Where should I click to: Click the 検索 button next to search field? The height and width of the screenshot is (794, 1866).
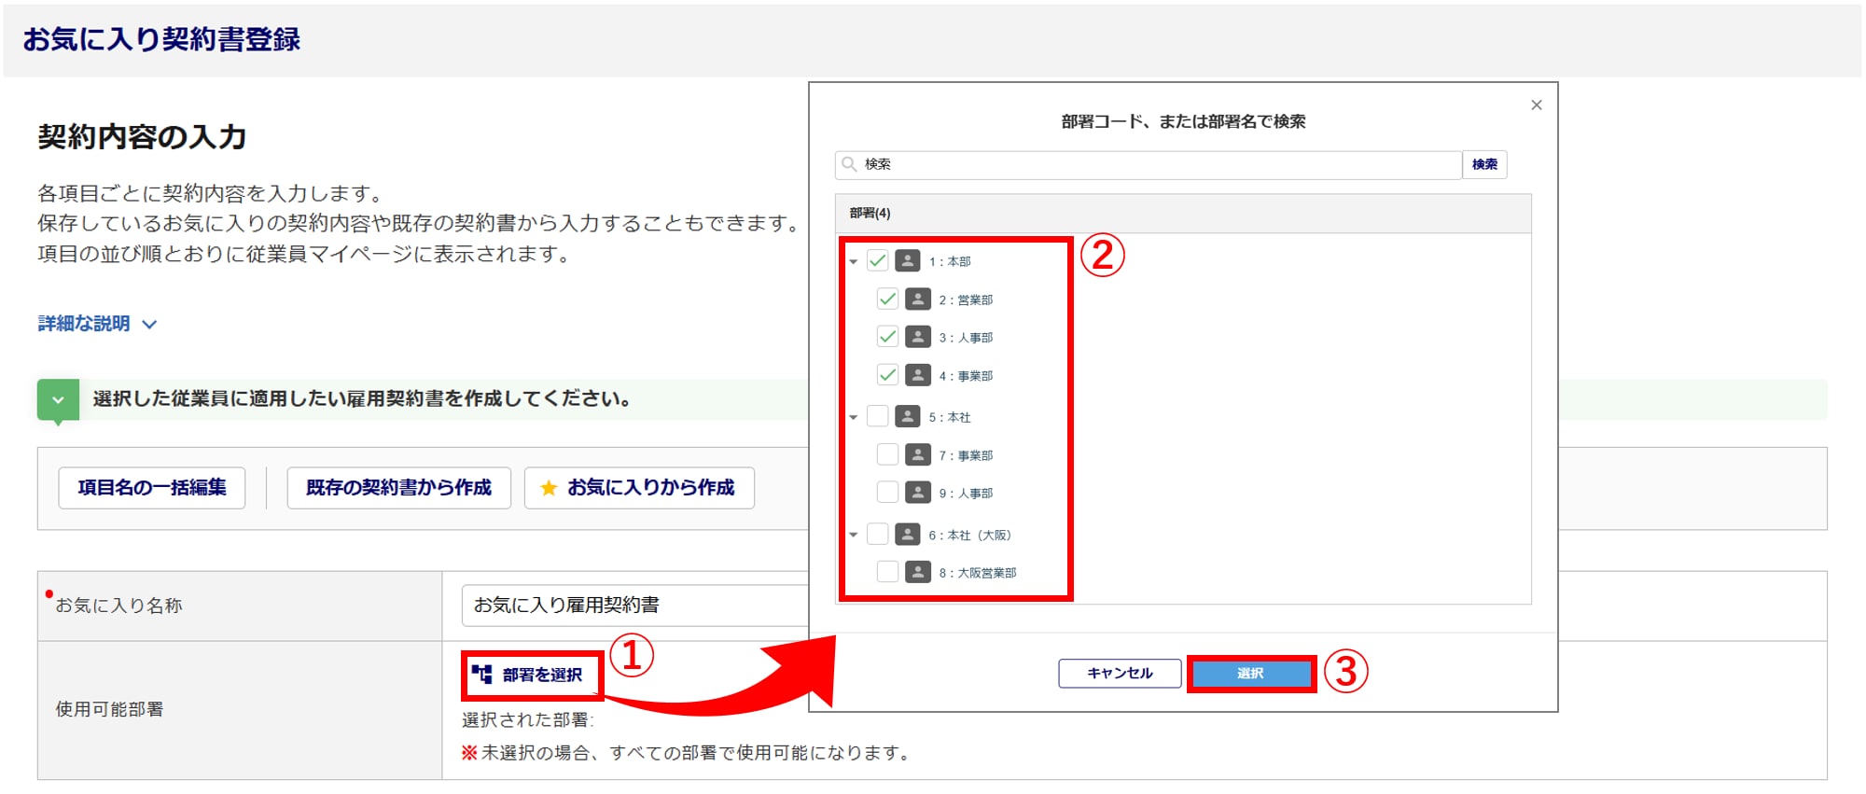(1483, 164)
